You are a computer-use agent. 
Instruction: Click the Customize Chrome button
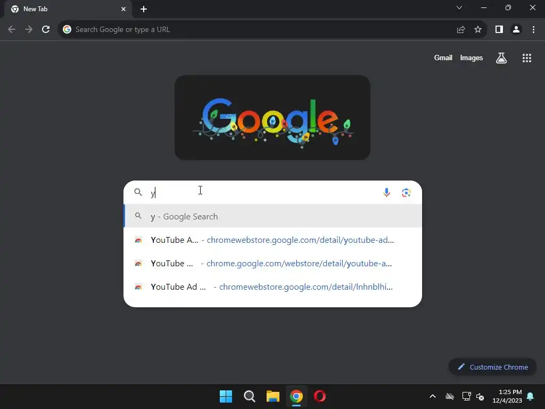tap(492, 367)
